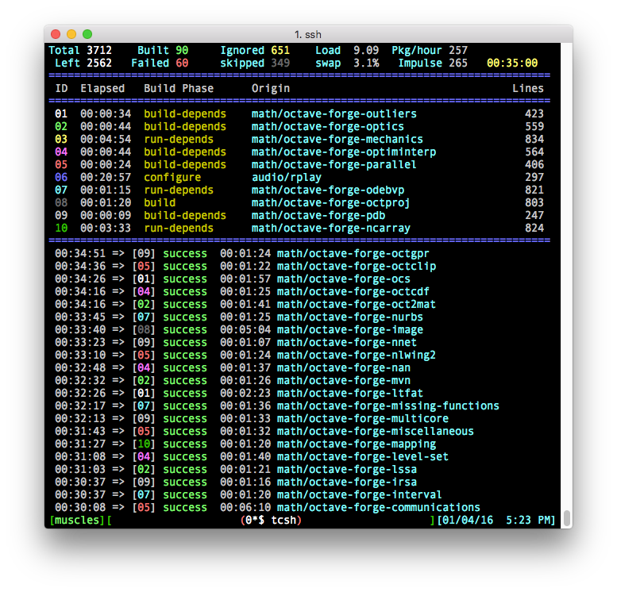
Task: Select the Build Phase column header
Action: (179, 88)
